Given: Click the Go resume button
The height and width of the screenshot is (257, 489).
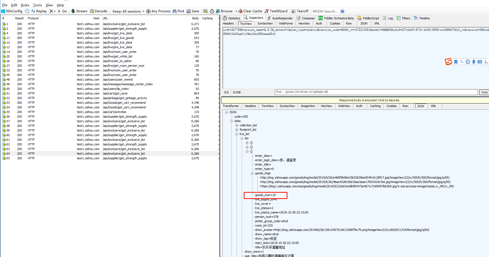Looking at the screenshot, I should tap(63, 11).
